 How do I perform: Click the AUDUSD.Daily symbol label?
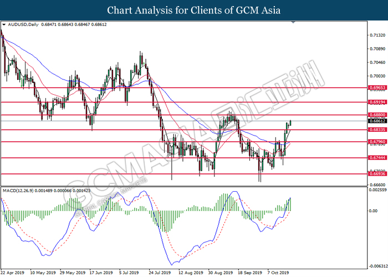coord(21,25)
